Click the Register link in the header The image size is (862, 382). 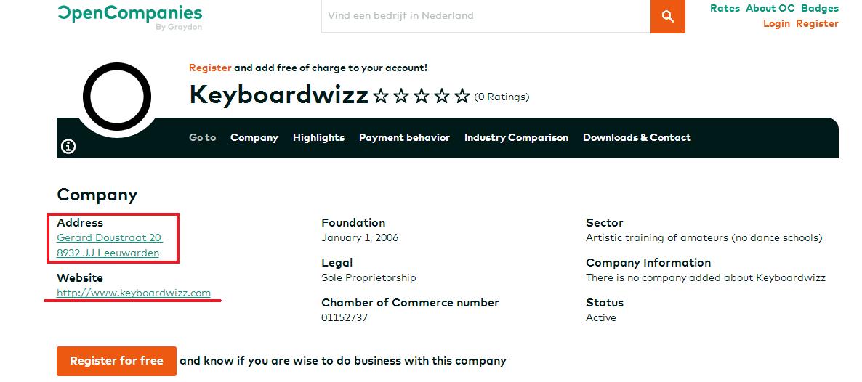click(817, 24)
